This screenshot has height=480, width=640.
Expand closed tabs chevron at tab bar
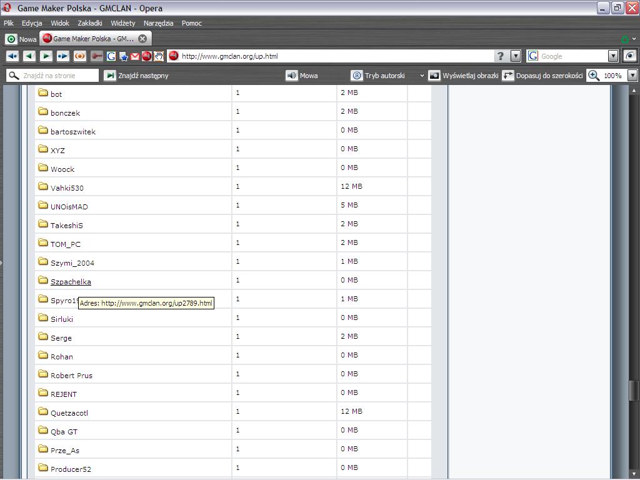point(634,39)
